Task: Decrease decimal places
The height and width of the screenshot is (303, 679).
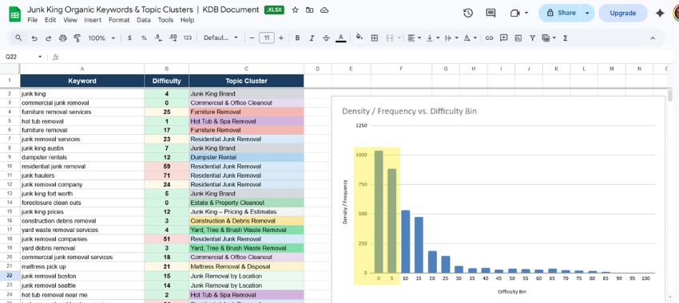Action: coord(158,38)
